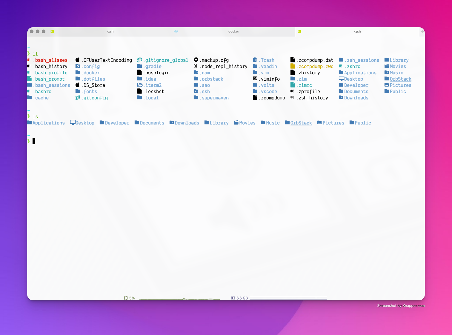Click the .dotfiles folder name
The height and width of the screenshot is (335, 452).
pos(93,79)
